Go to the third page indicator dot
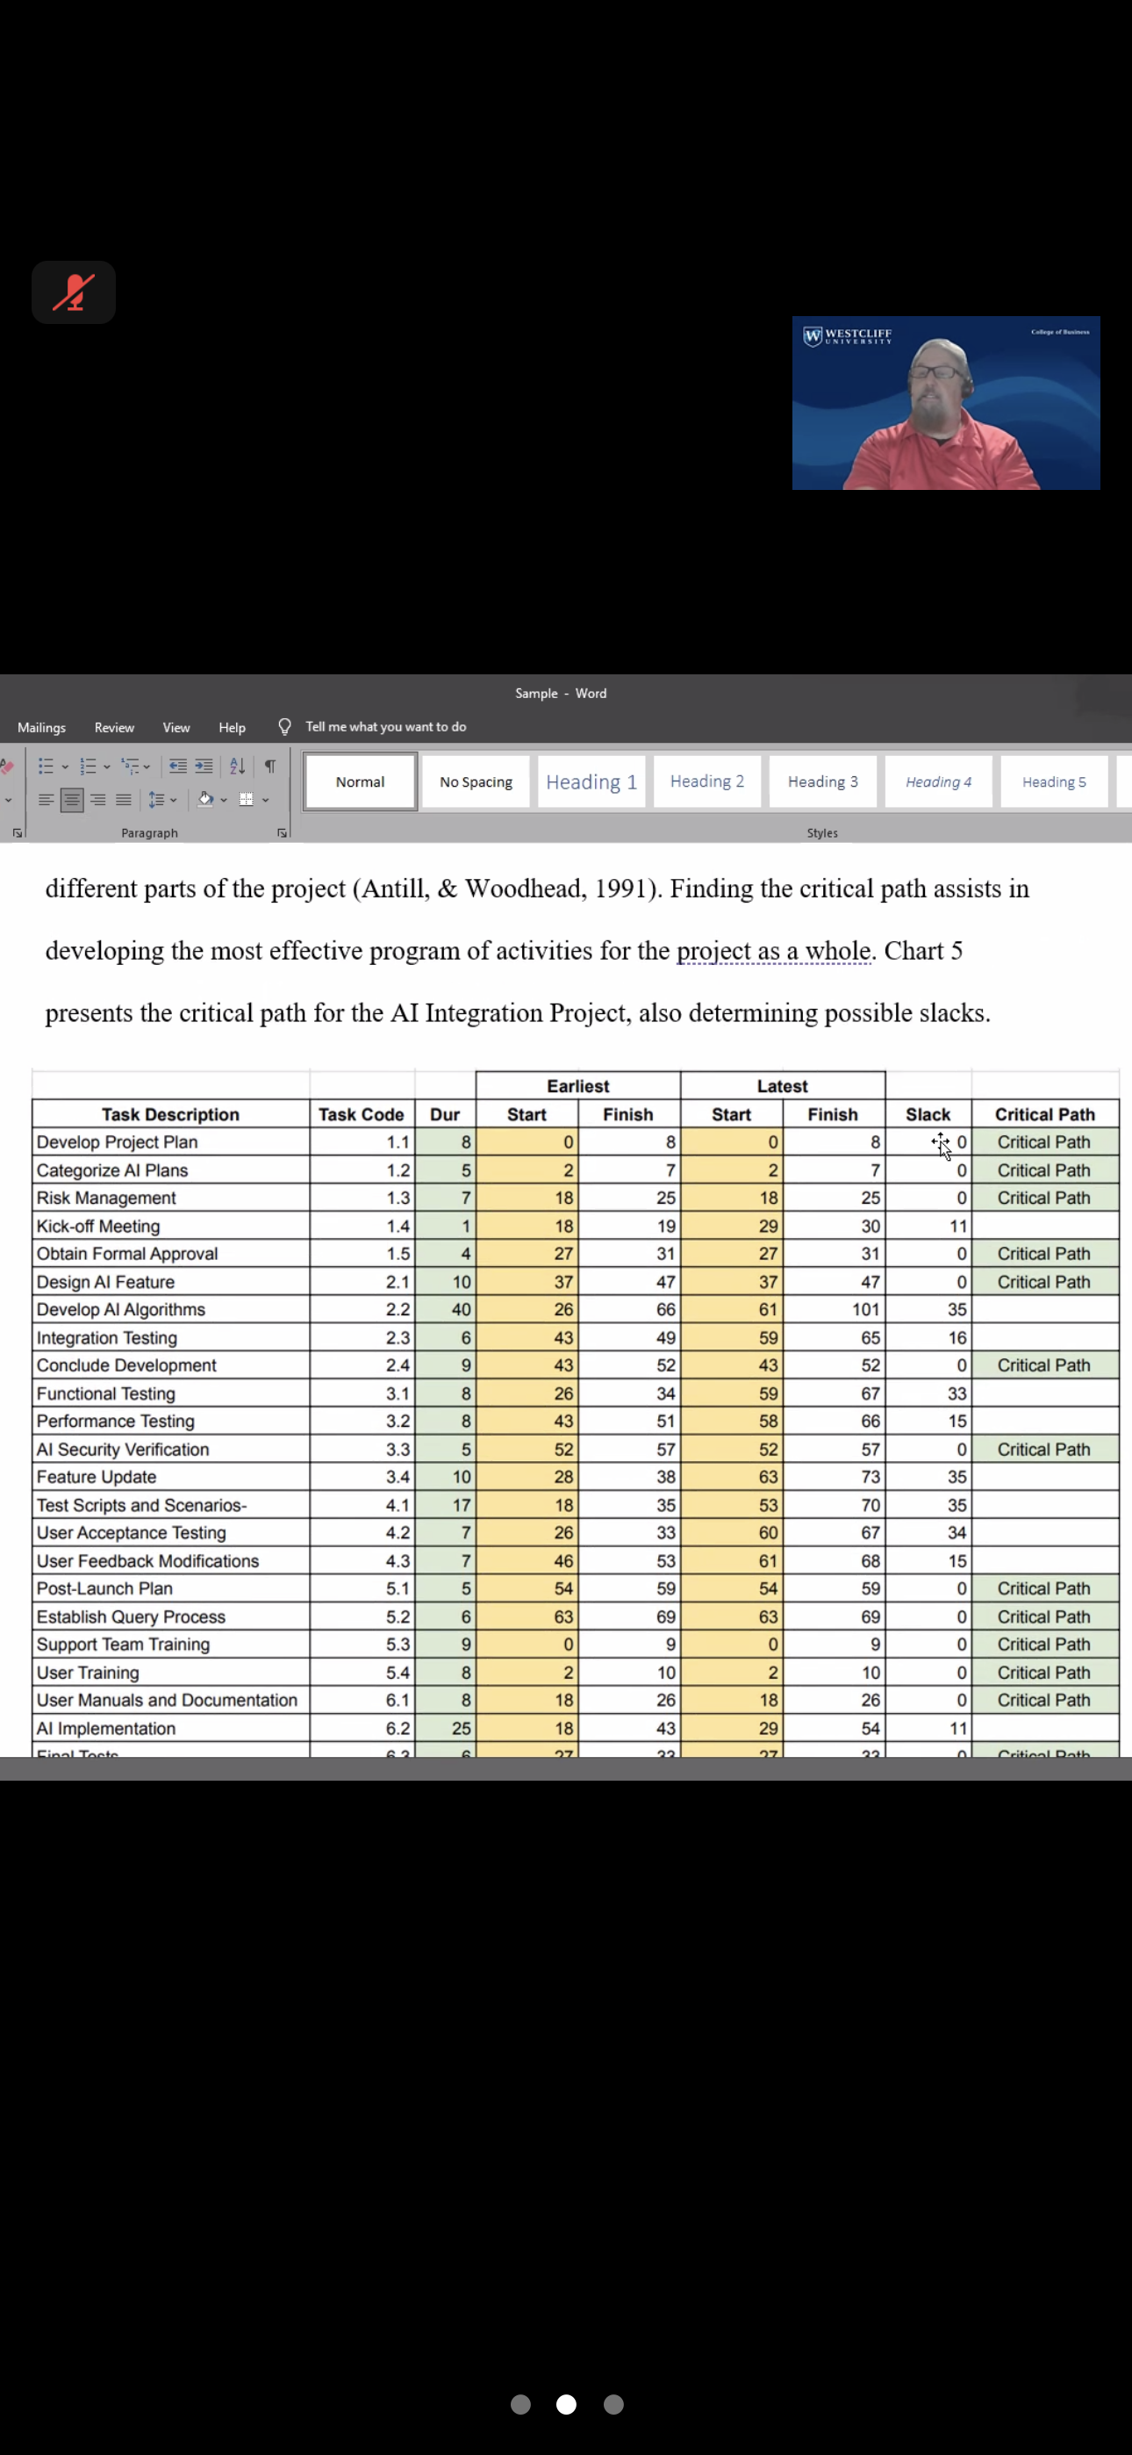Image resolution: width=1132 pixels, height=2455 pixels. point(613,2404)
